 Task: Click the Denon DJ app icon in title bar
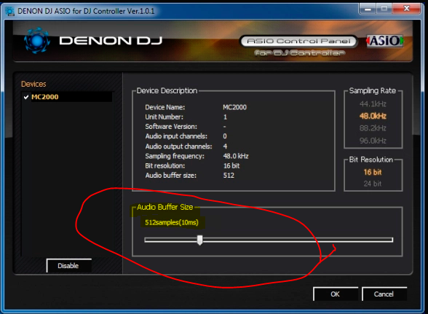[10, 11]
